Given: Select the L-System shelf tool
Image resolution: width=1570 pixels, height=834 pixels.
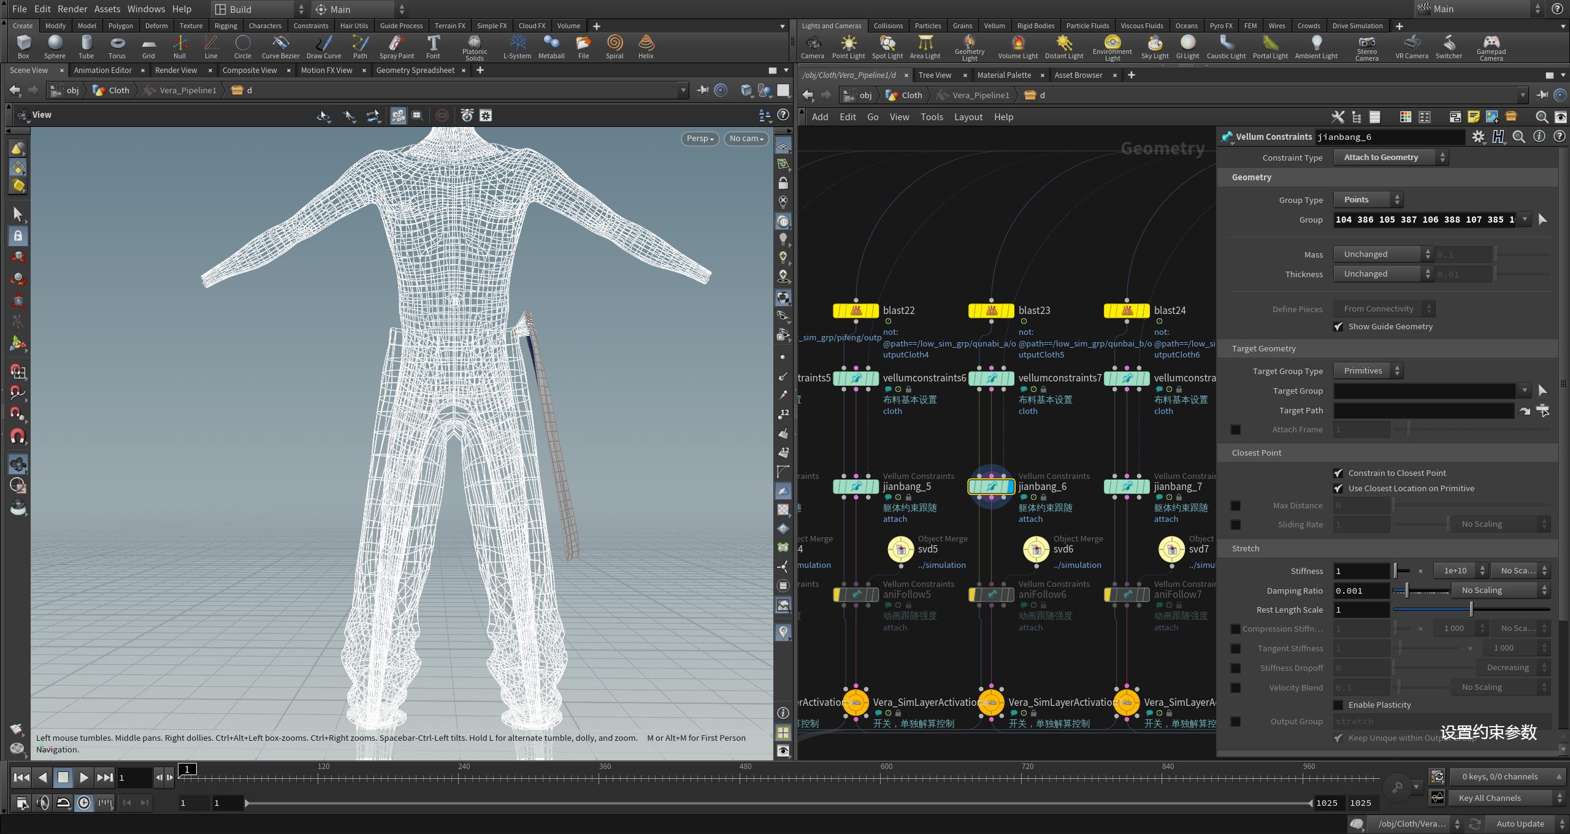Looking at the screenshot, I should pos(517,47).
